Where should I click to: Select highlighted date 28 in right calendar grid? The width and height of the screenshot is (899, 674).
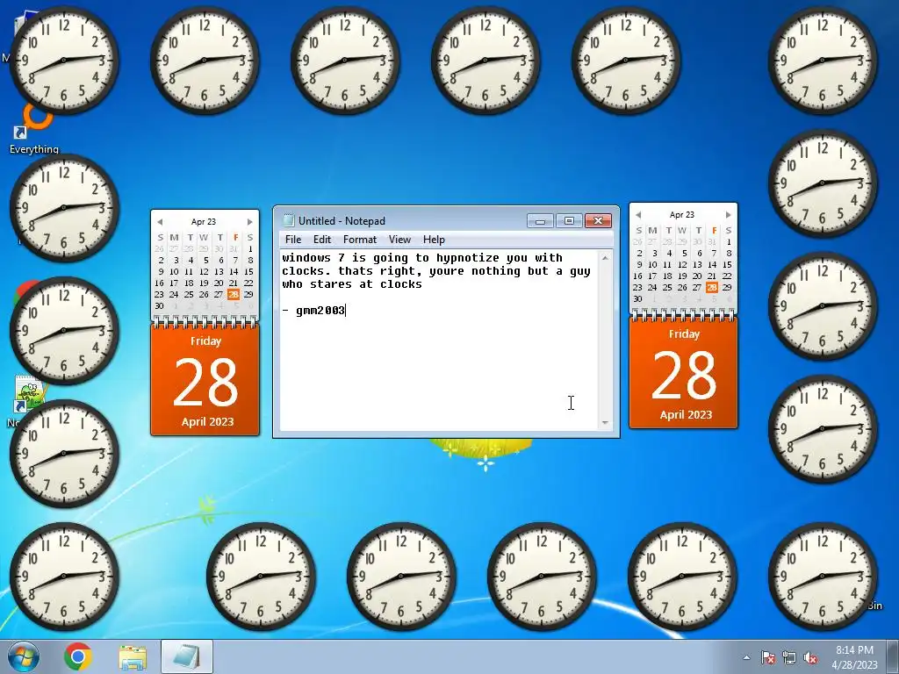point(712,288)
